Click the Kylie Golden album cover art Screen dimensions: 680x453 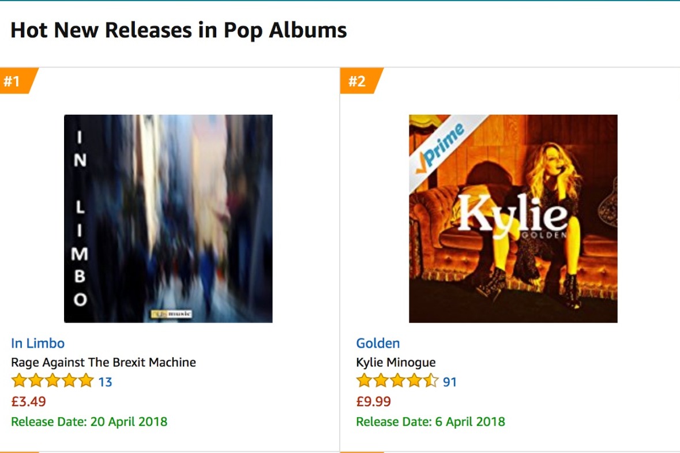[513, 218]
